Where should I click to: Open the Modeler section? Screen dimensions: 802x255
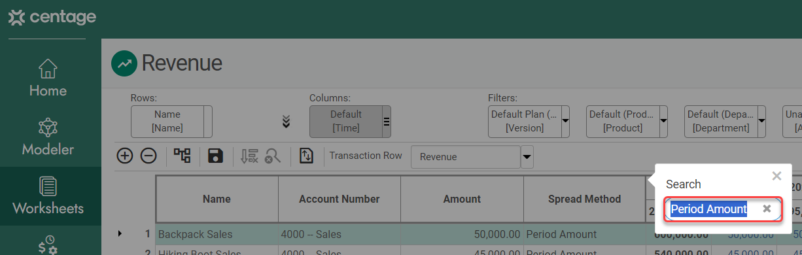[x=48, y=137]
